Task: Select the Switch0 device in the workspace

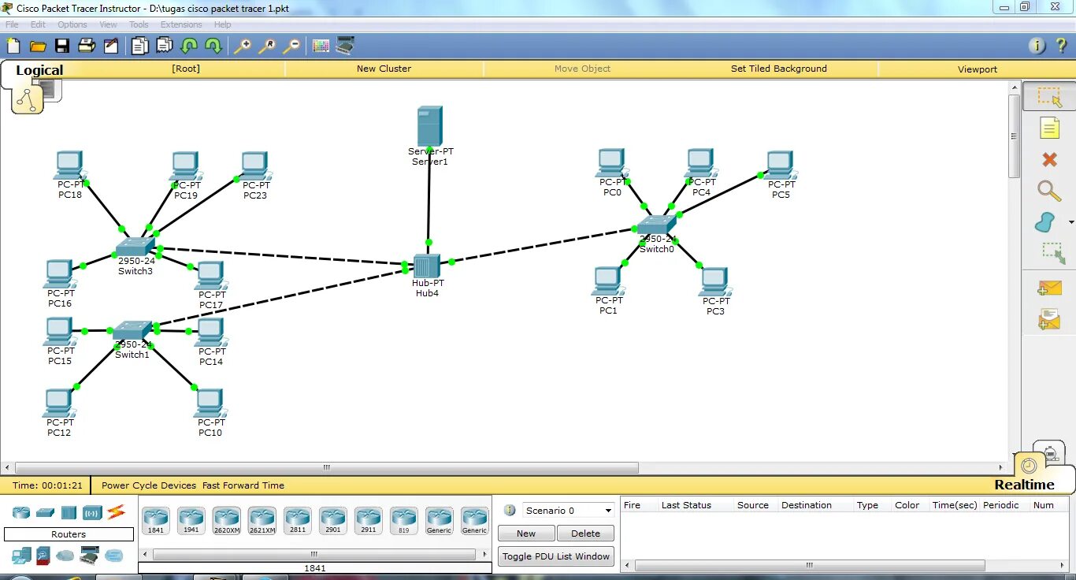Action: coord(656,225)
